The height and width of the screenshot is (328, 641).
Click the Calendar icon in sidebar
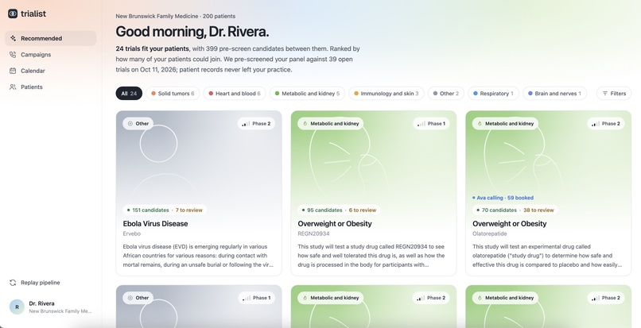[x=13, y=71]
